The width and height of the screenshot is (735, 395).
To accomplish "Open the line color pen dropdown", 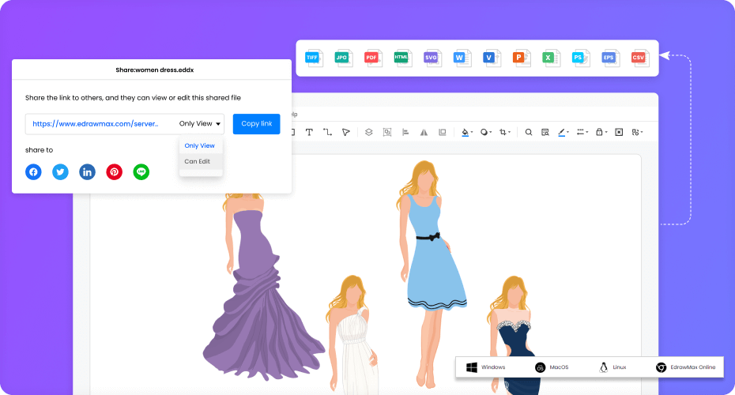I will click(563, 132).
